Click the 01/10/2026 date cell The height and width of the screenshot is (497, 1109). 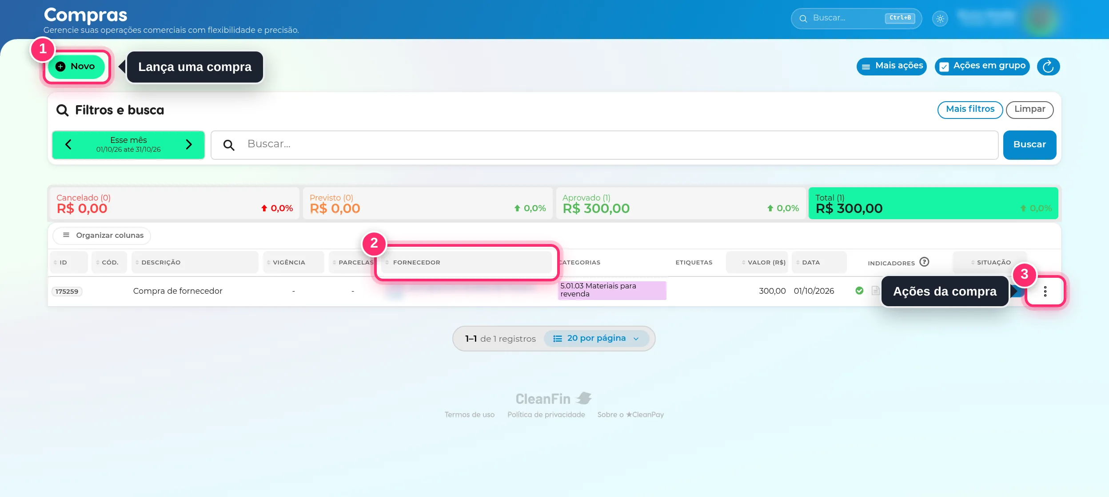[x=814, y=291]
